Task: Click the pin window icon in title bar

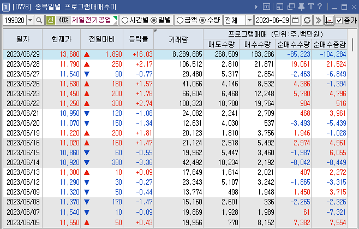Action: tap(301, 7)
